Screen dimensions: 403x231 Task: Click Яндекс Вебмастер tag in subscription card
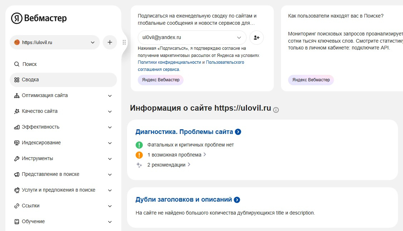[x=161, y=80]
